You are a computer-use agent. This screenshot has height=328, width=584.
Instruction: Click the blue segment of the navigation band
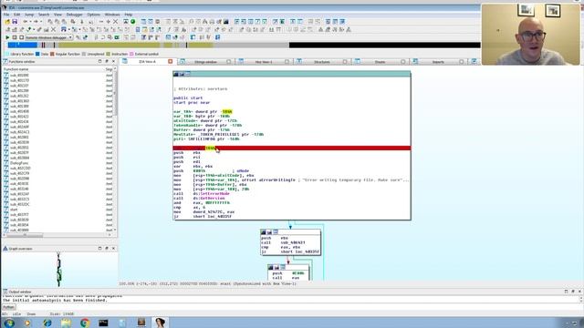pyautogui.click(x=22, y=45)
